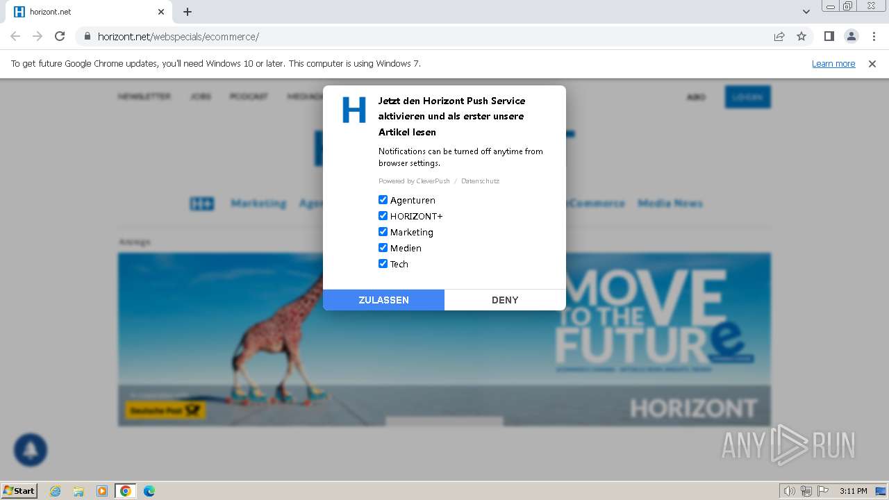Open the Powered by CleverPush link

414,181
